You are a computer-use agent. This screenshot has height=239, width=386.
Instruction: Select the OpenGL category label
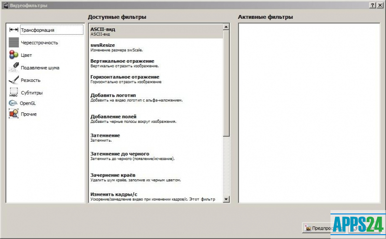(28, 103)
